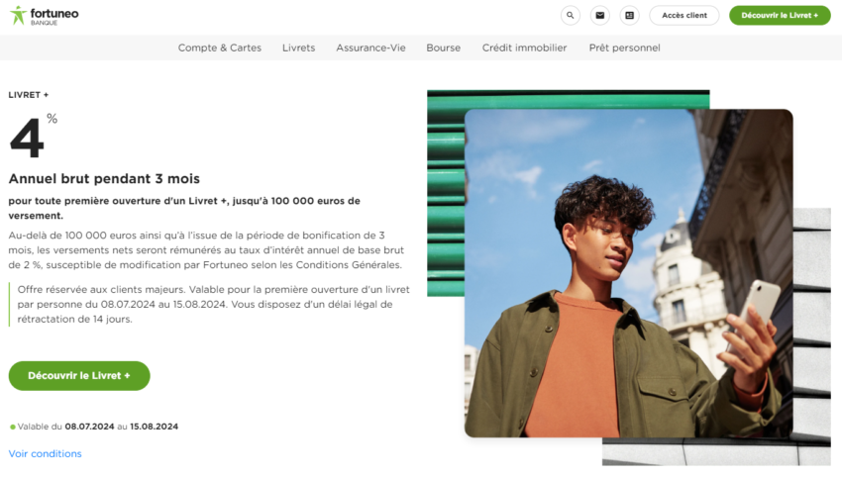Click the Annuel brut pendant 3 mois heading

click(x=104, y=179)
